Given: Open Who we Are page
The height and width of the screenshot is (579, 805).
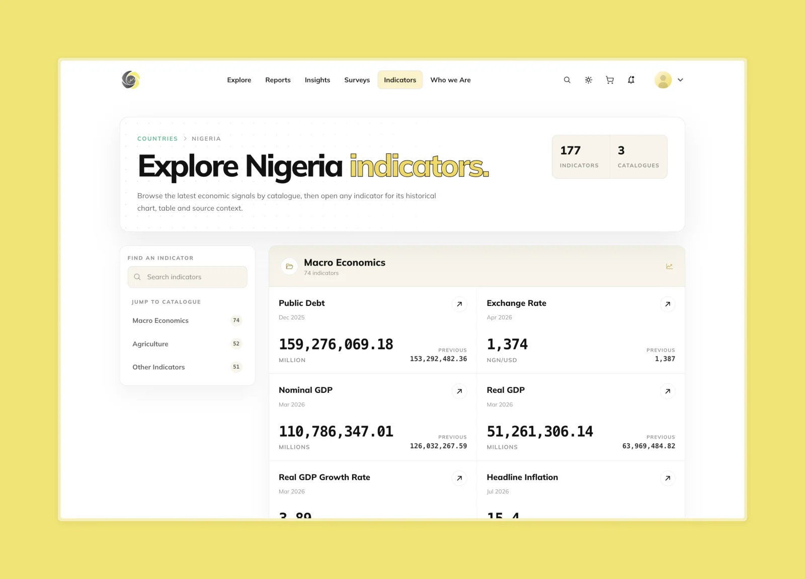Looking at the screenshot, I should pos(450,80).
